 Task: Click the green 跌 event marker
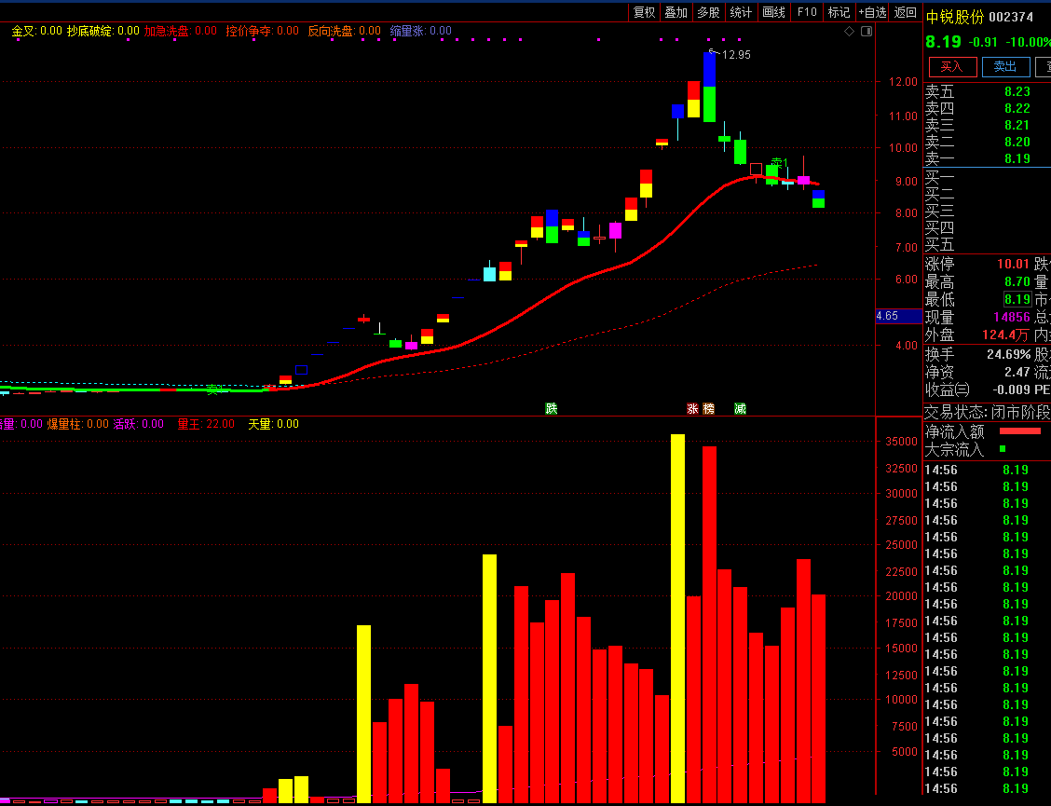coord(551,408)
